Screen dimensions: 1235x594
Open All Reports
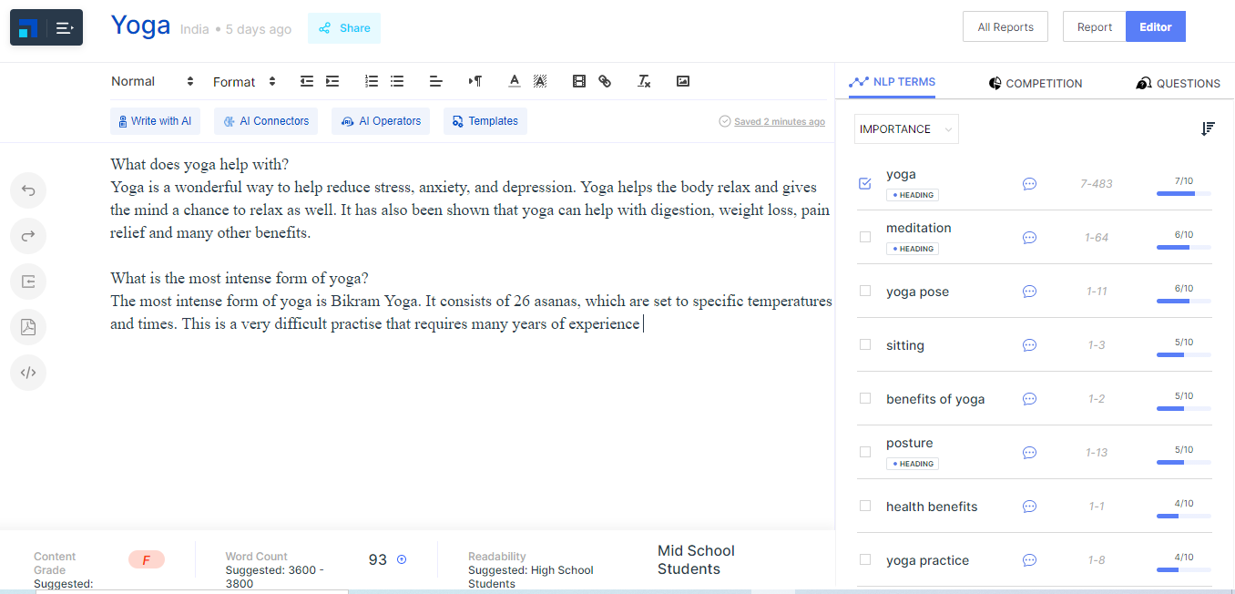1005,26
